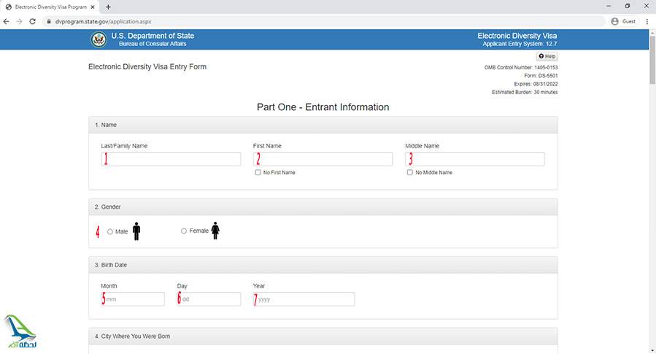Check the No First Name box
Viewport: 656px width, 354px height.
coord(258,172)
